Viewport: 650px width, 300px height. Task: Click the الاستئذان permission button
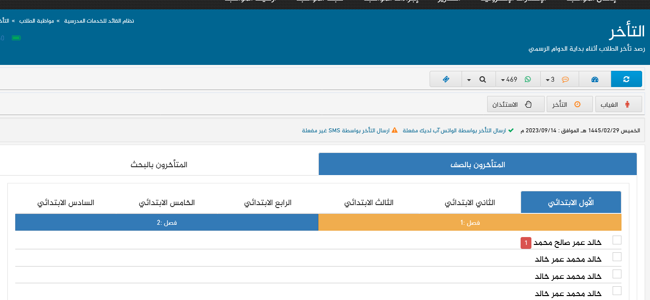516,104
